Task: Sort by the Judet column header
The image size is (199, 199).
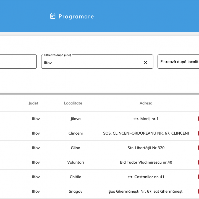Action: click(x=33, y=103)
